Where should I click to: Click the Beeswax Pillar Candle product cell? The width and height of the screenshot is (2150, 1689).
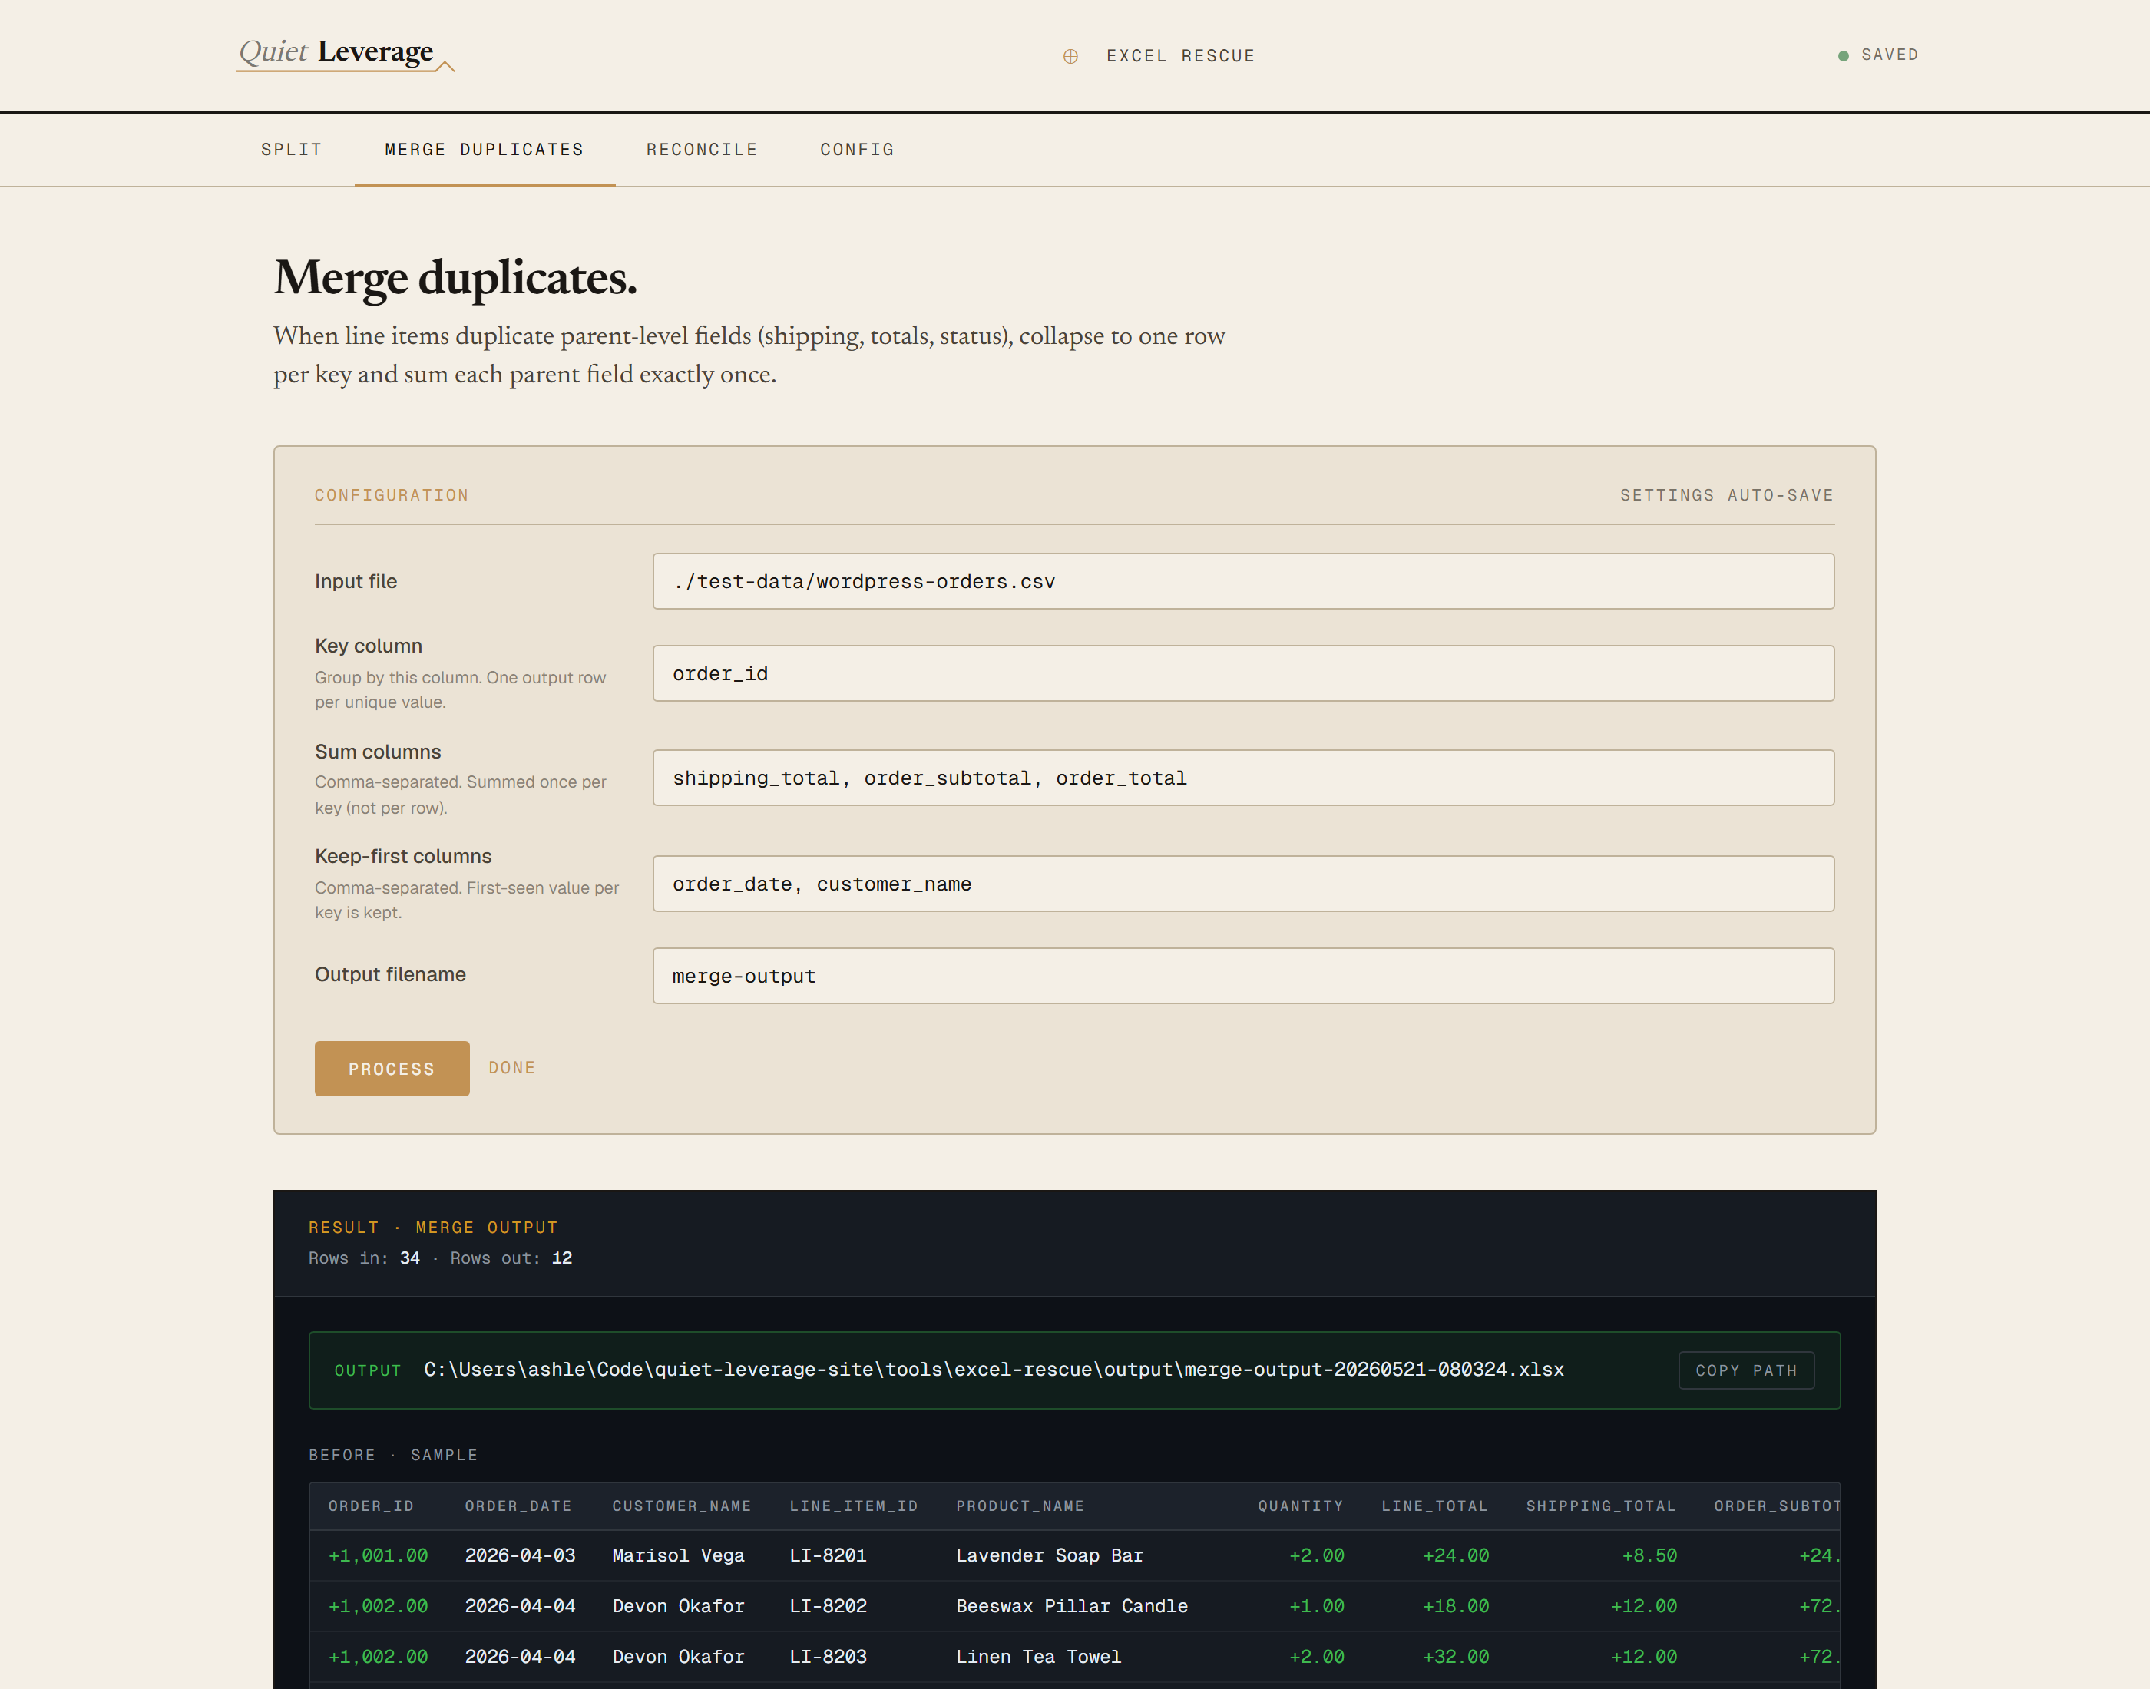(x=1072, y=1606)
